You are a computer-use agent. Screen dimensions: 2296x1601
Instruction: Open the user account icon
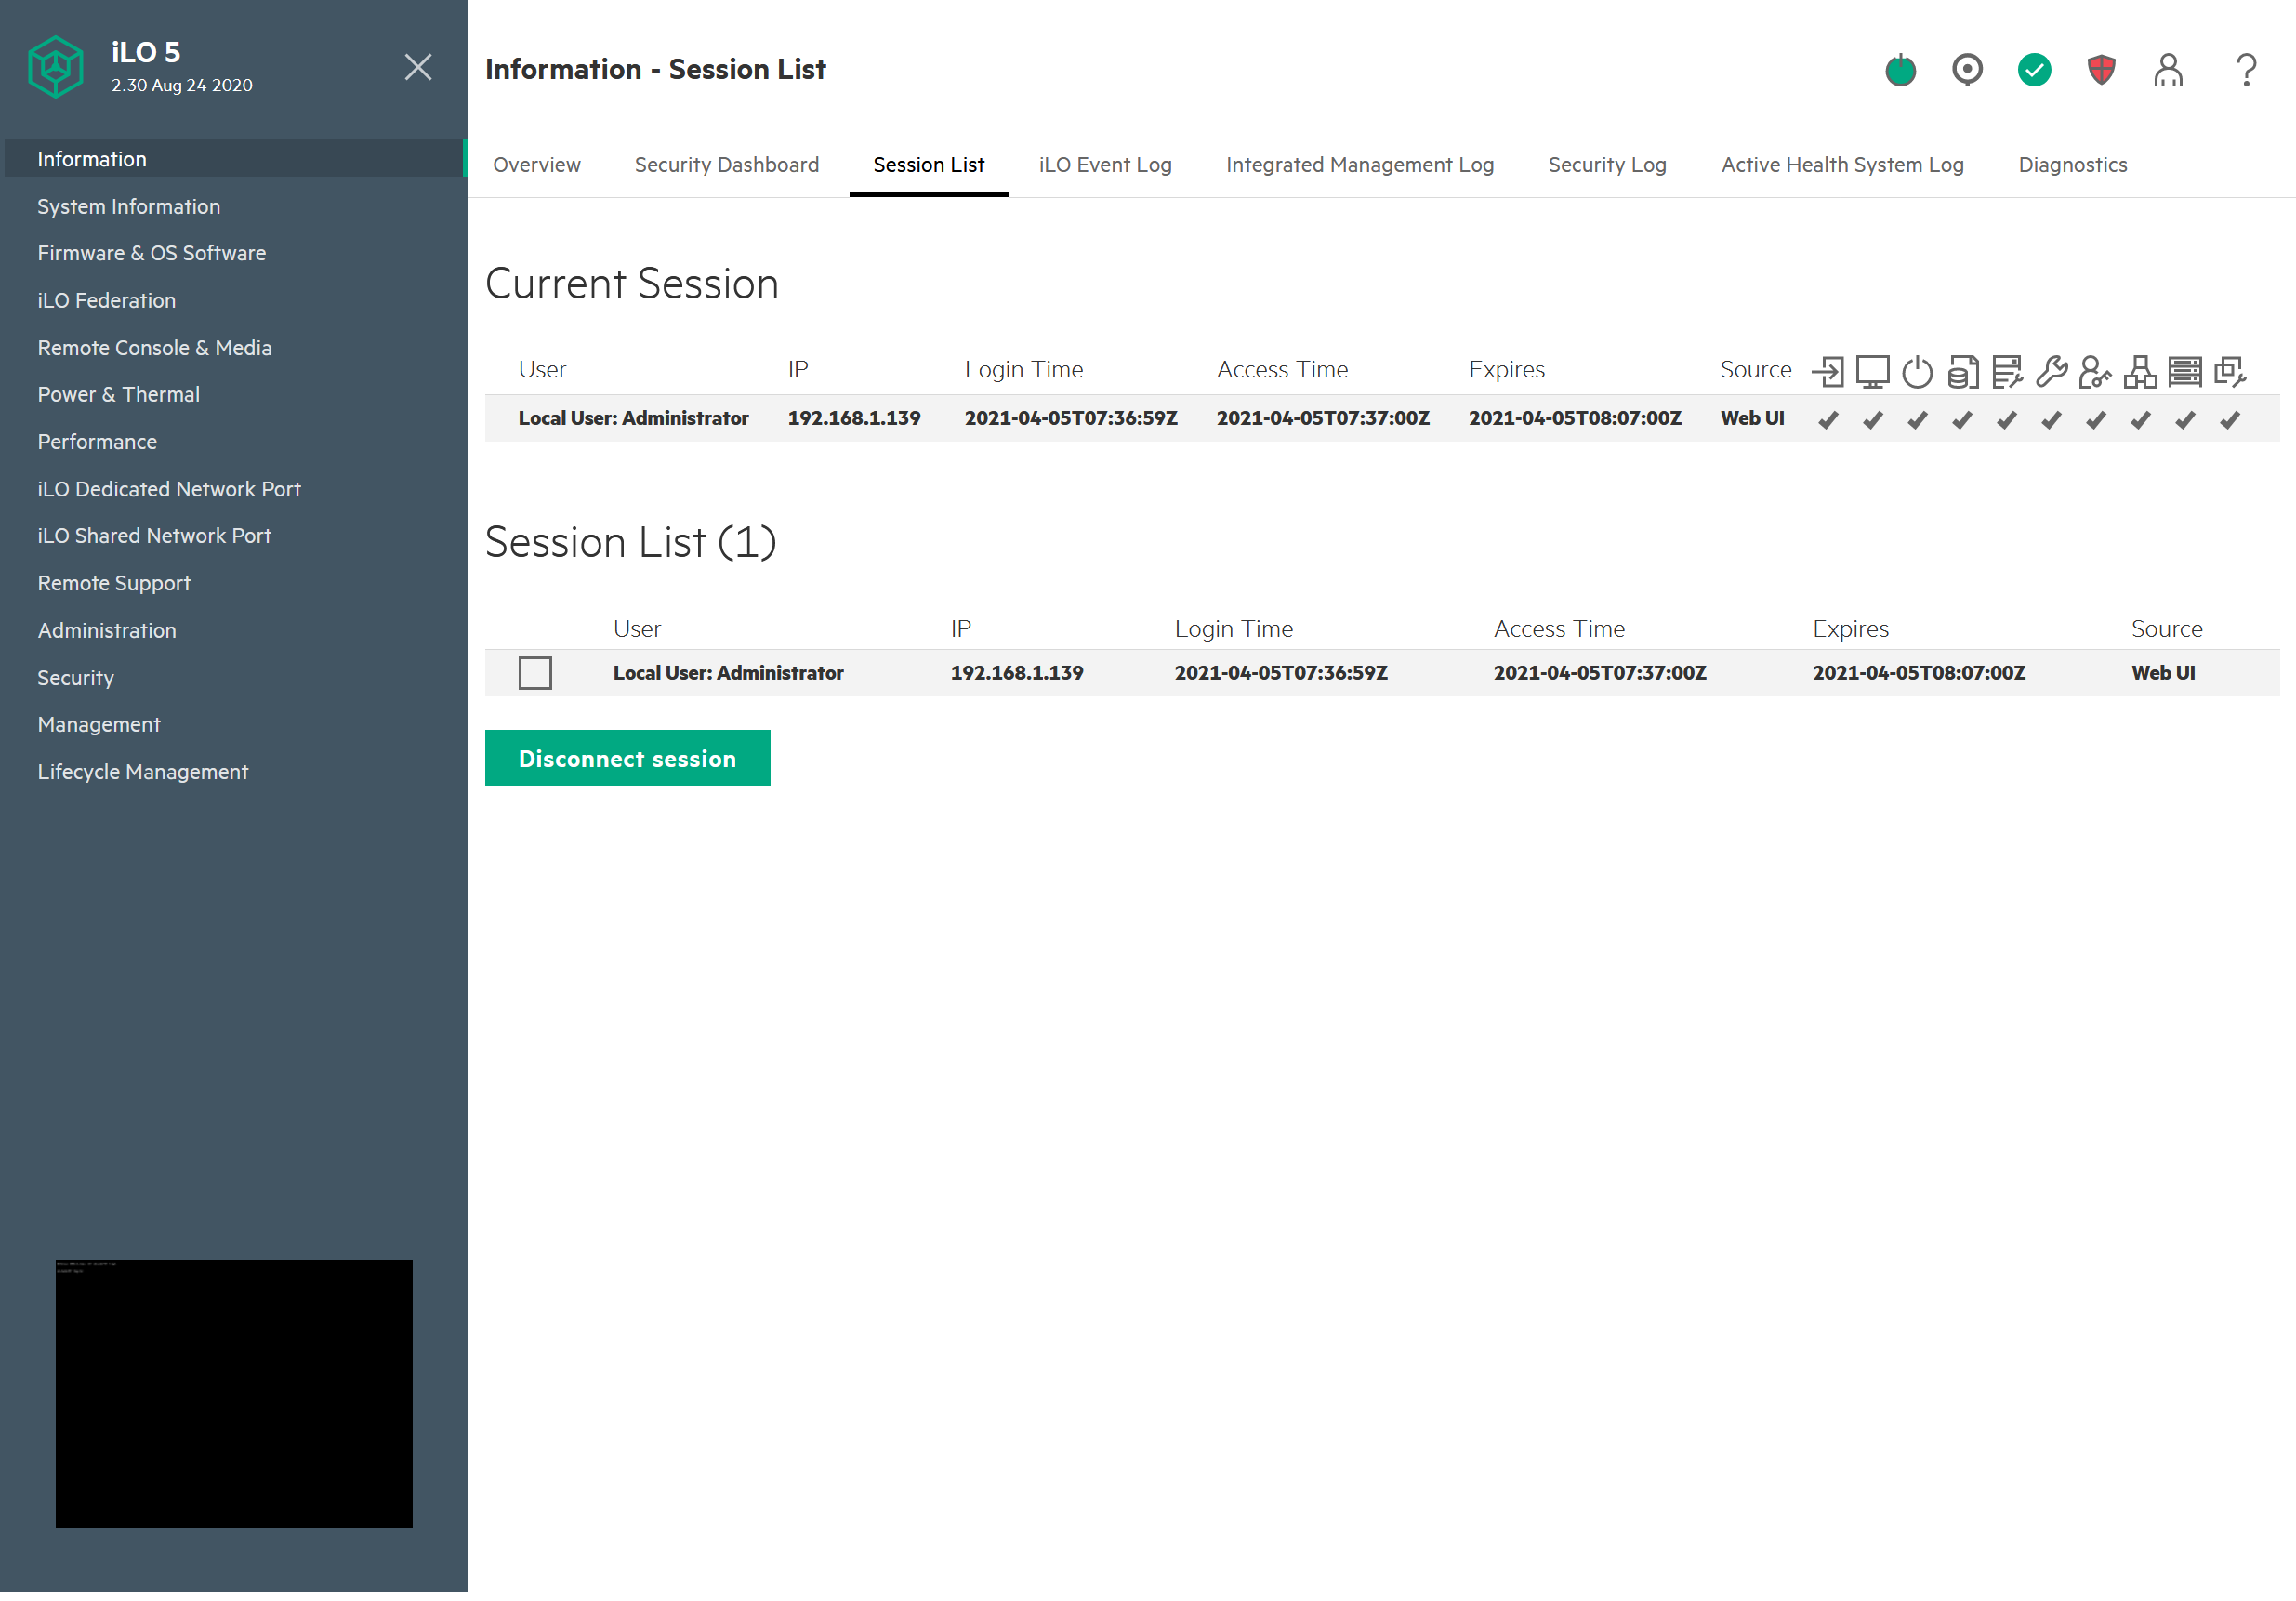[x=2168, y=70]
